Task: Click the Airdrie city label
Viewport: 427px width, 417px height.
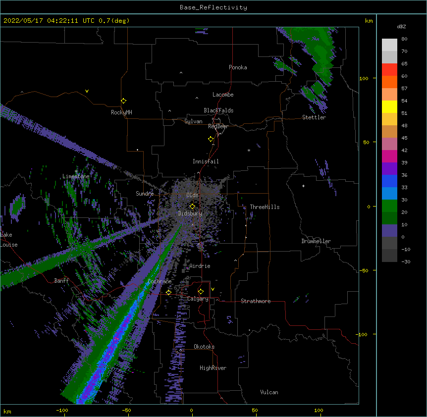Action: (200, 266)
